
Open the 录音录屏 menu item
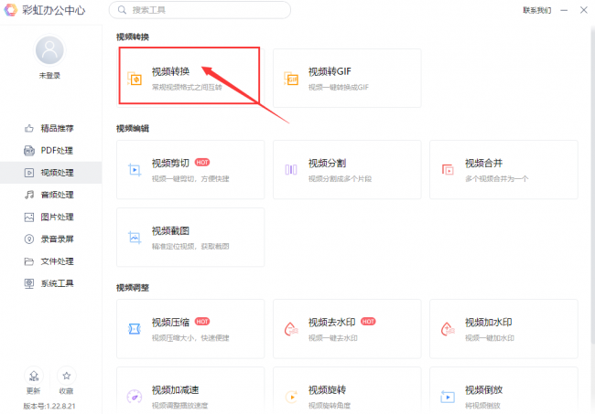coord(51,239)
